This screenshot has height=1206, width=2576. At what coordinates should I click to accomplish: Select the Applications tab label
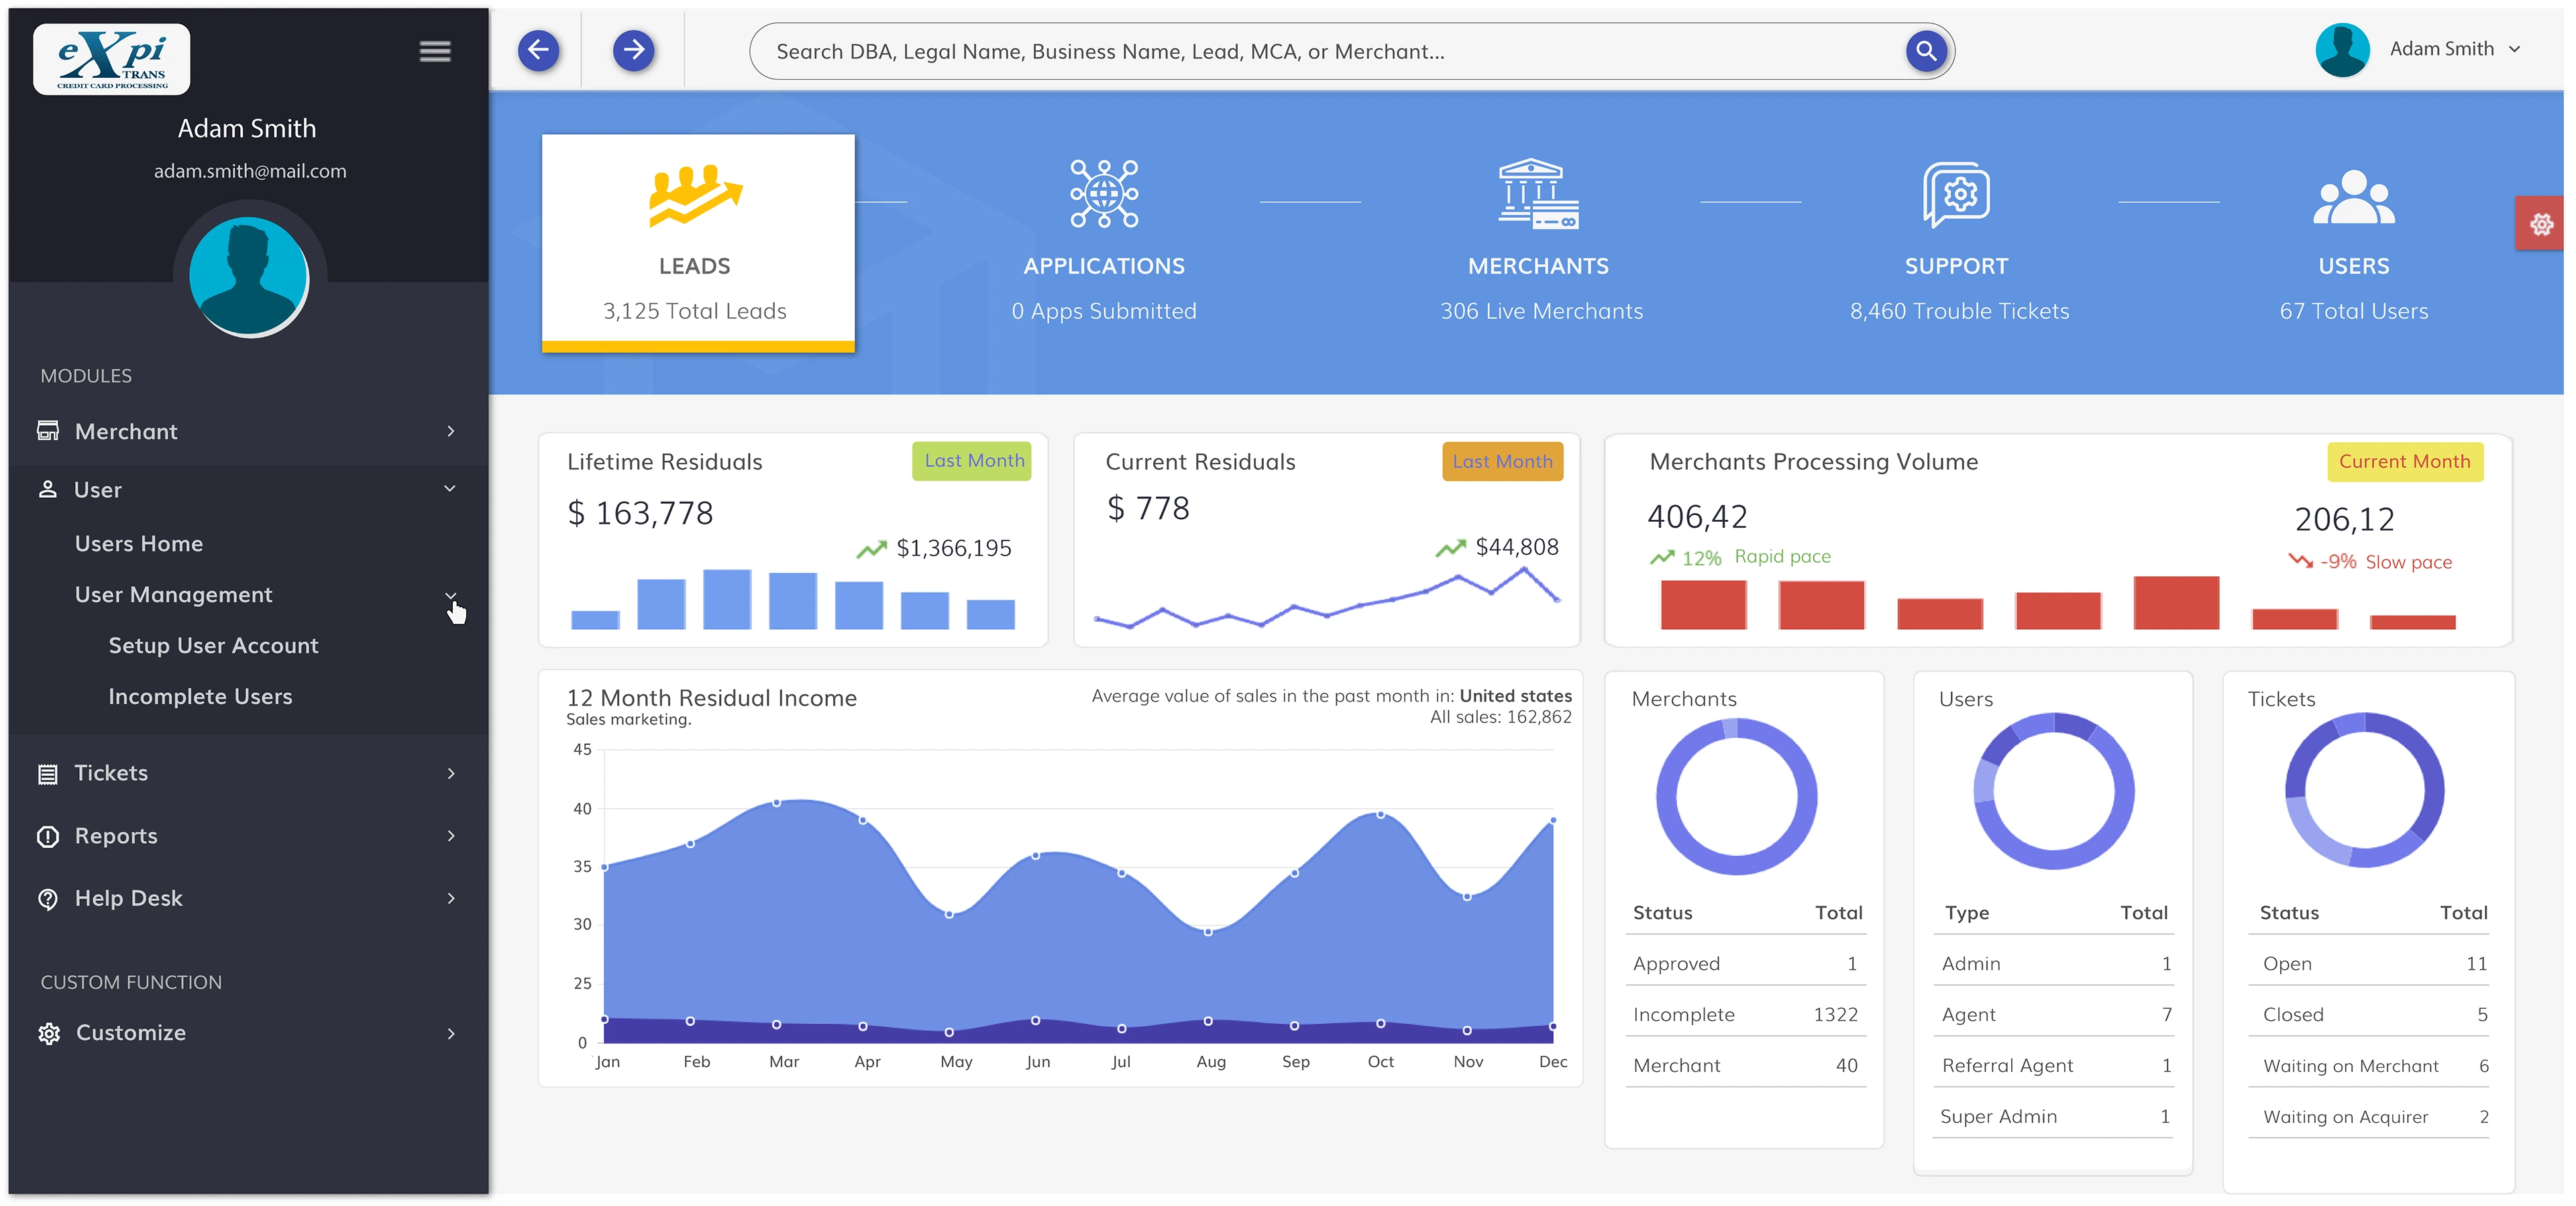pyautogui.click(x=1104, y=266)
